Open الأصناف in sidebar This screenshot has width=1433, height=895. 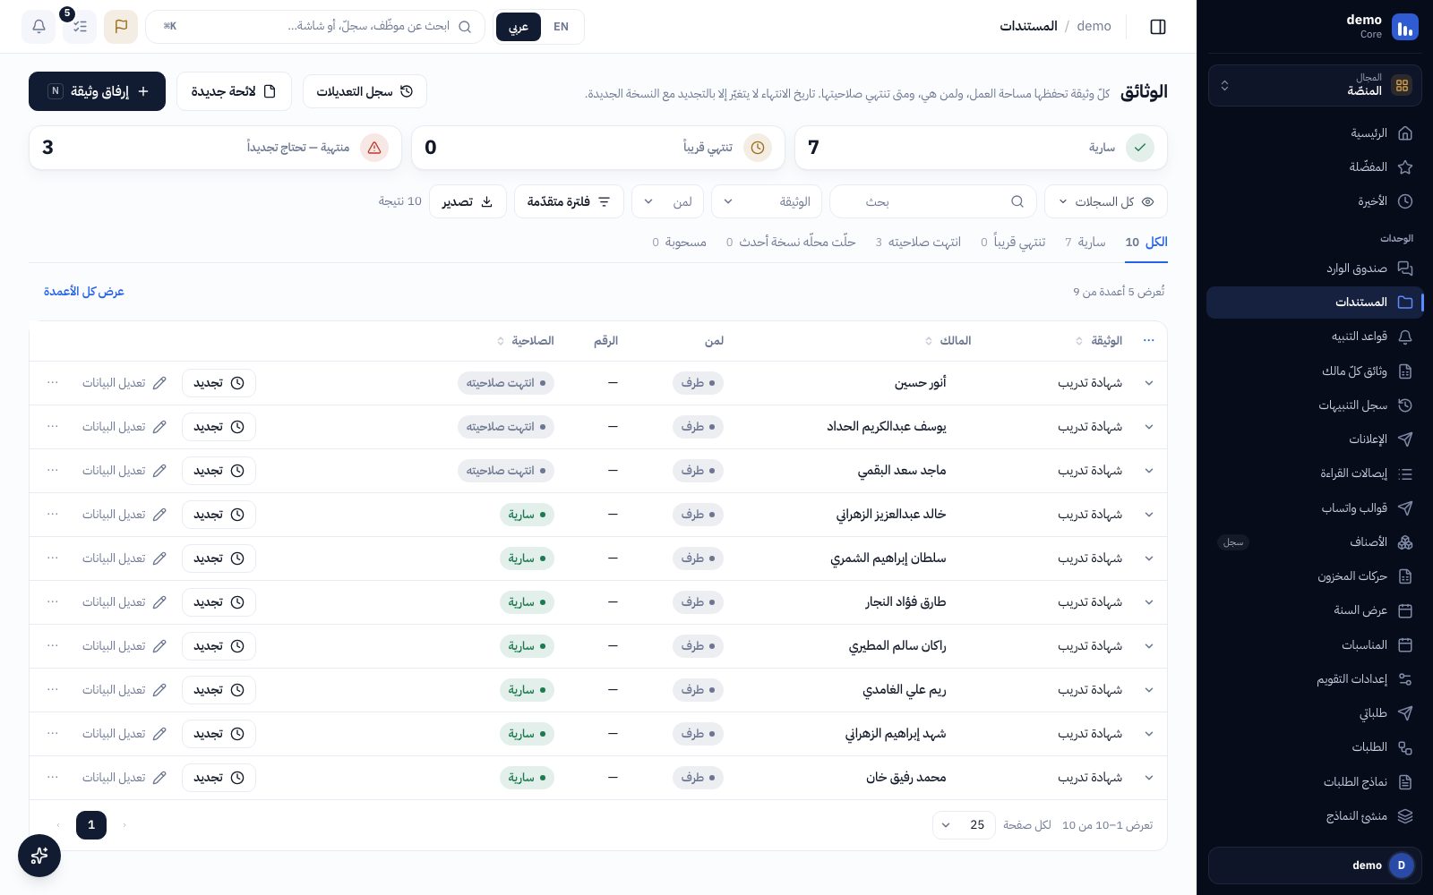click(1315, 542)
